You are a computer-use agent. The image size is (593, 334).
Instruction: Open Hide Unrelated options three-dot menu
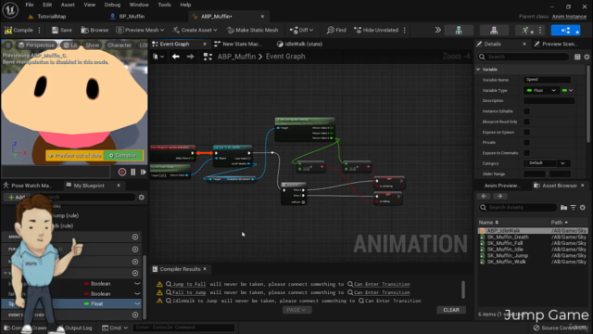point(405,30)
